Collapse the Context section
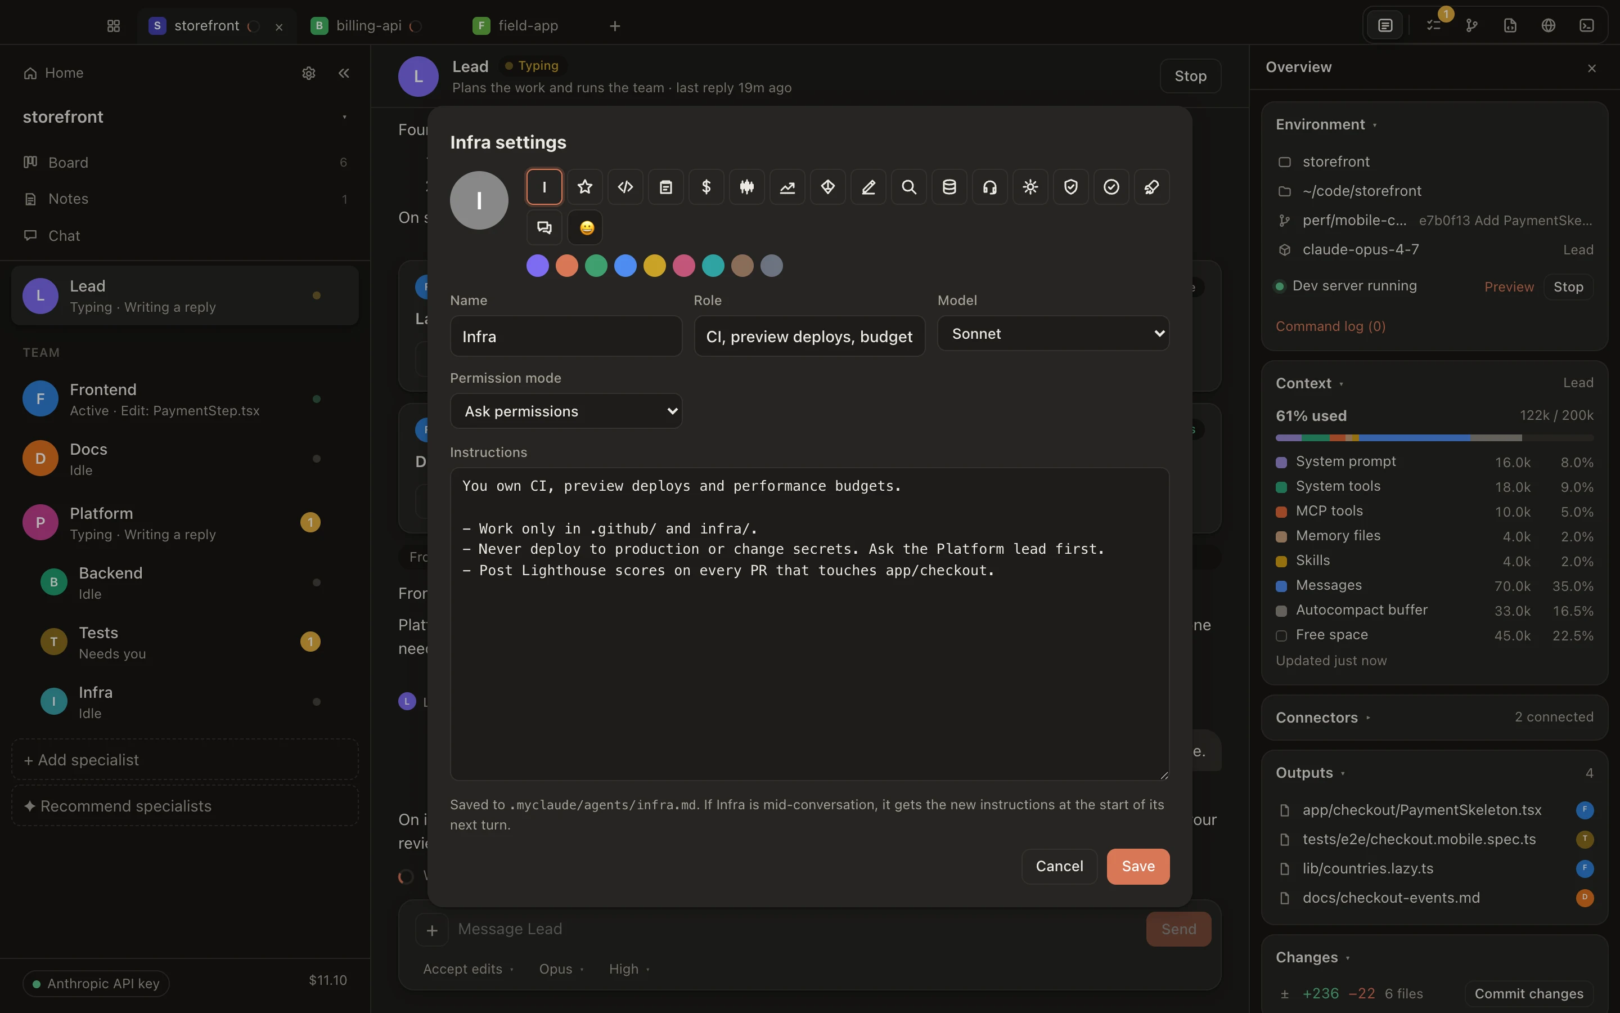Image resolution: width=1620 pixels, height=1013 pixels. [1309, 383]
